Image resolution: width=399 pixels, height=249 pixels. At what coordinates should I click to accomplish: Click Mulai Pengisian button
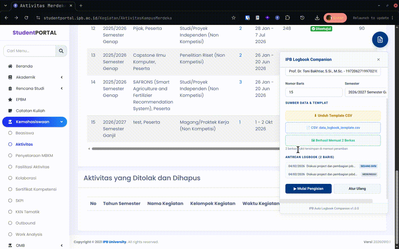pos(308,189)
